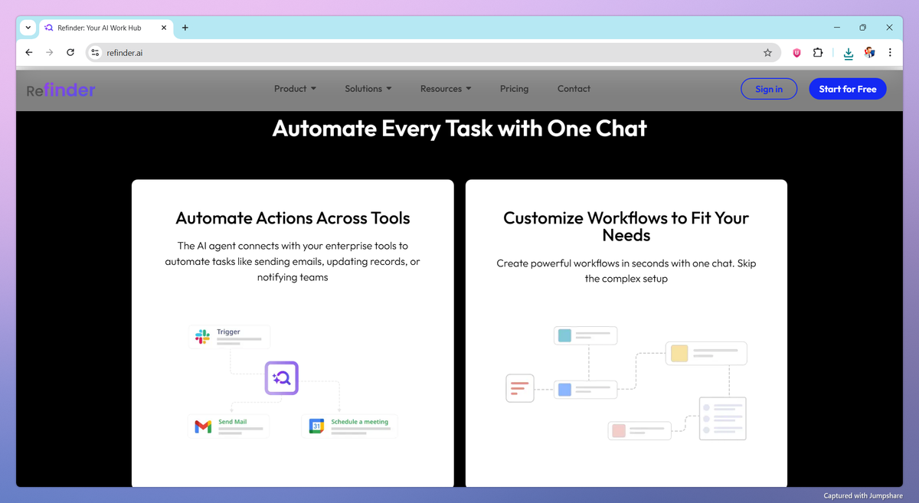Screen dimensions: 919x503
Task: Click the red list node in workflow diagram
Action: (520, 388)
